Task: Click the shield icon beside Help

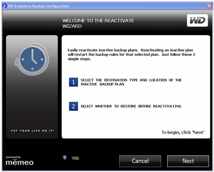Action: 65,158
